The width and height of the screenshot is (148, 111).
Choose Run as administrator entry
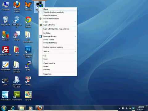pos(58,18)
